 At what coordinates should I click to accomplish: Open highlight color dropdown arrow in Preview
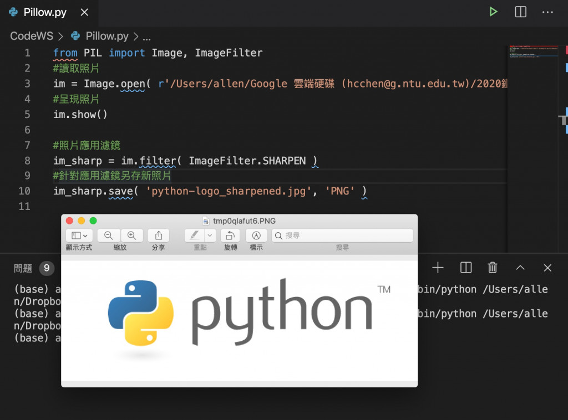click(x=210, y=235)
